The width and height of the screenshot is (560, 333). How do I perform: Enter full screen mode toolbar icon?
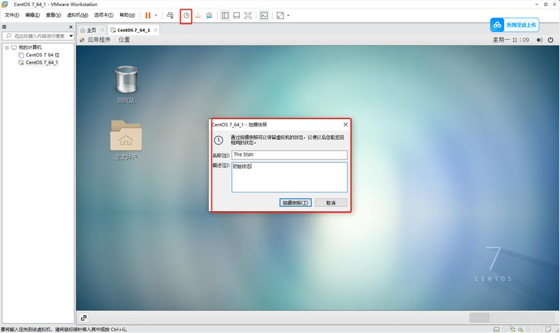248,15
